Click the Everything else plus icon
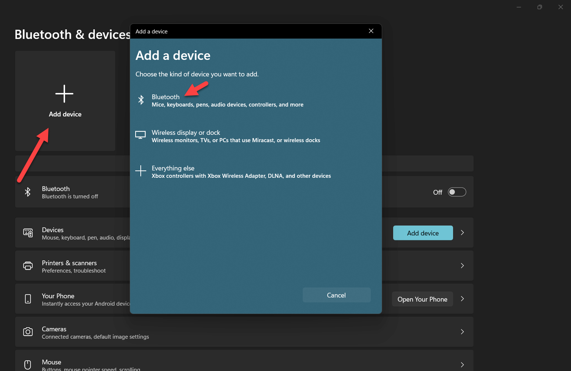This screenshot has width=571, height=371. click(x=140, y=171)
